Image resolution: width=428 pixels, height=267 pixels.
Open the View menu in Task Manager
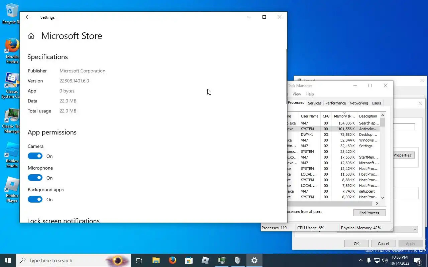pos(297,94)
